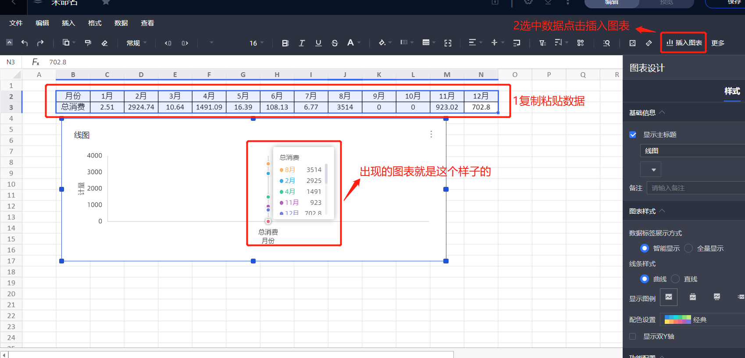
Task: Open the font size 16 dropdown
Action: click(257, 43)
